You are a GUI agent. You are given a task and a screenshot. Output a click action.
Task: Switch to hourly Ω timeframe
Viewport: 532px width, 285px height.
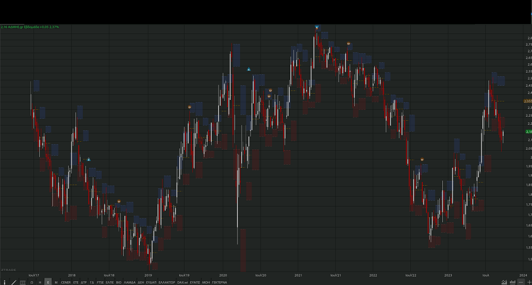click(x=32, y=282)
